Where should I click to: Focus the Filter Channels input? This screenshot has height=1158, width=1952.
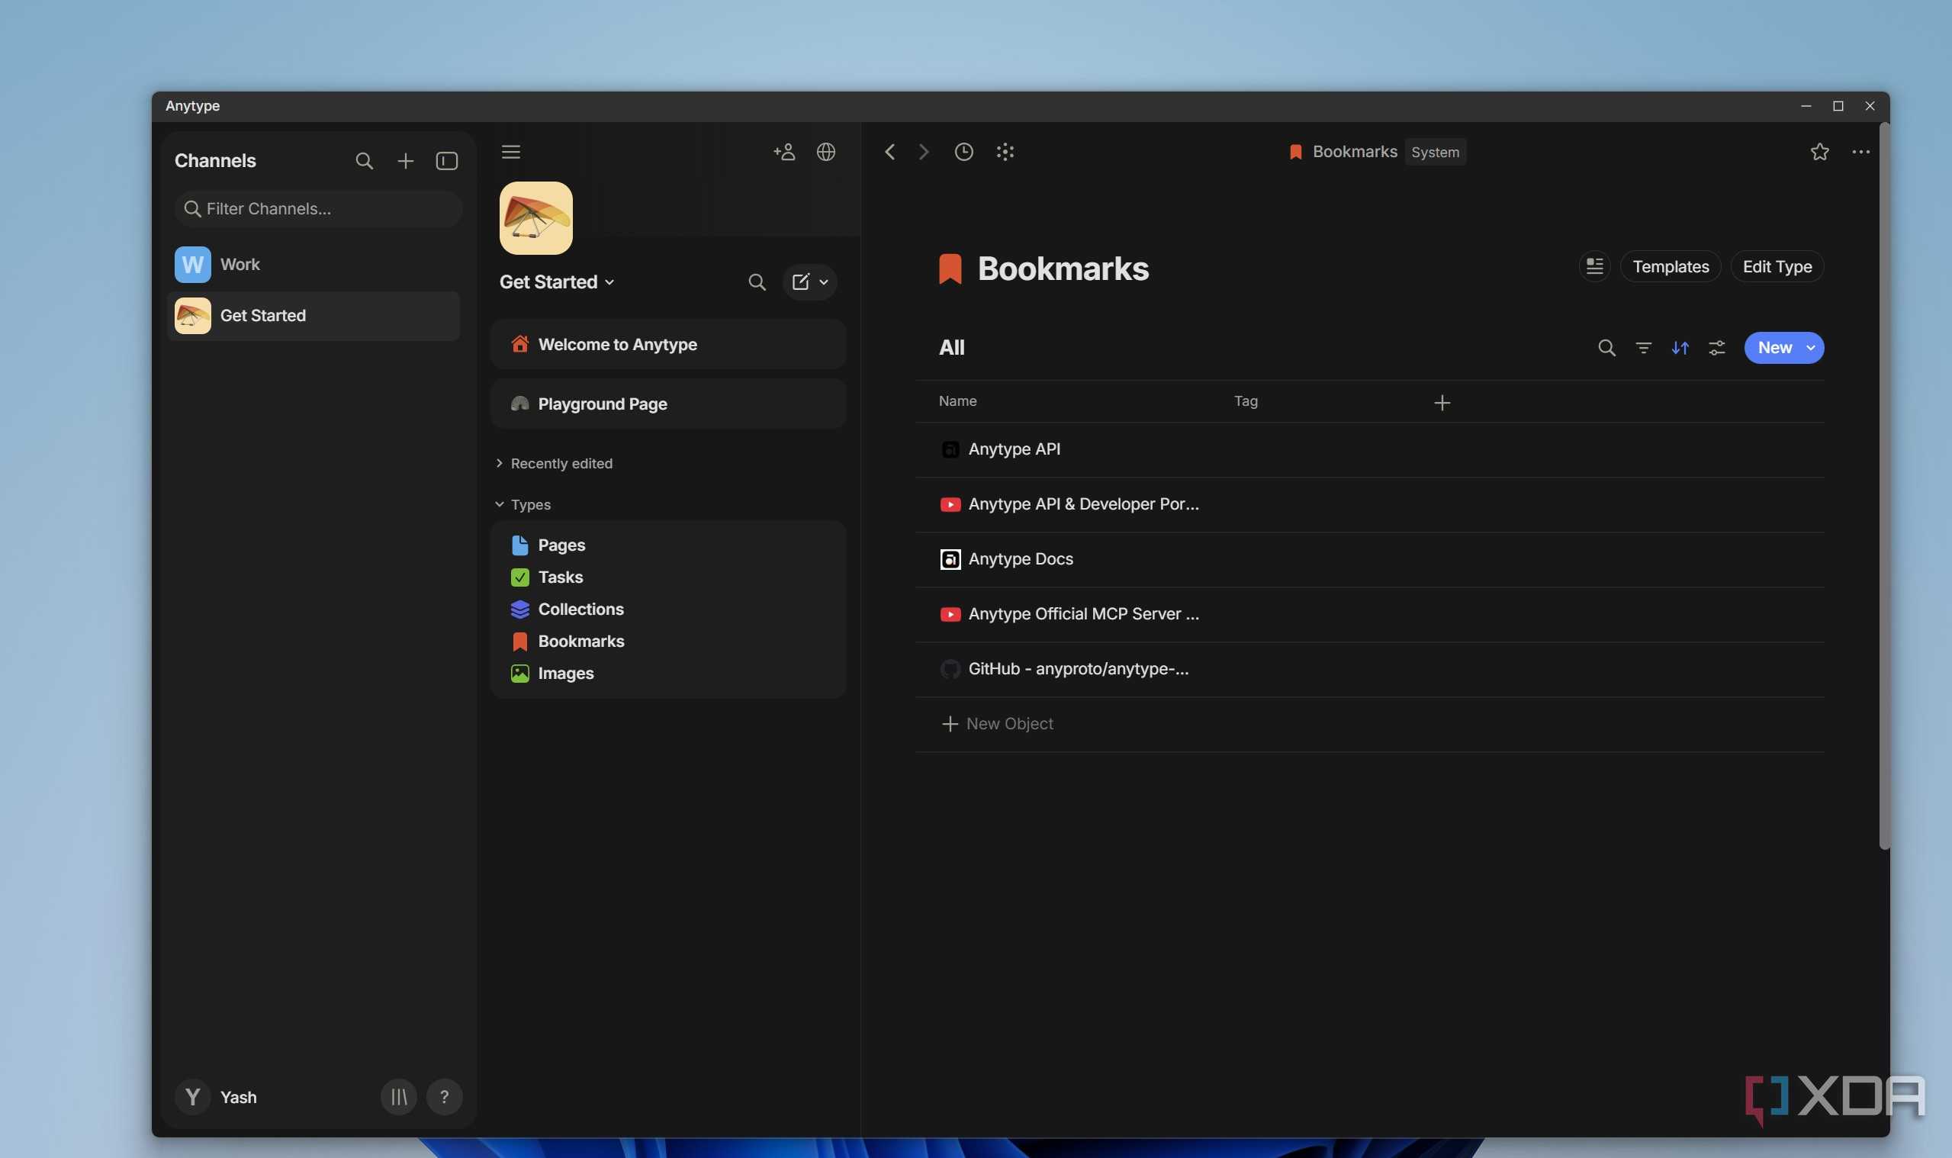pyautogui.click(x=318, y=208)
